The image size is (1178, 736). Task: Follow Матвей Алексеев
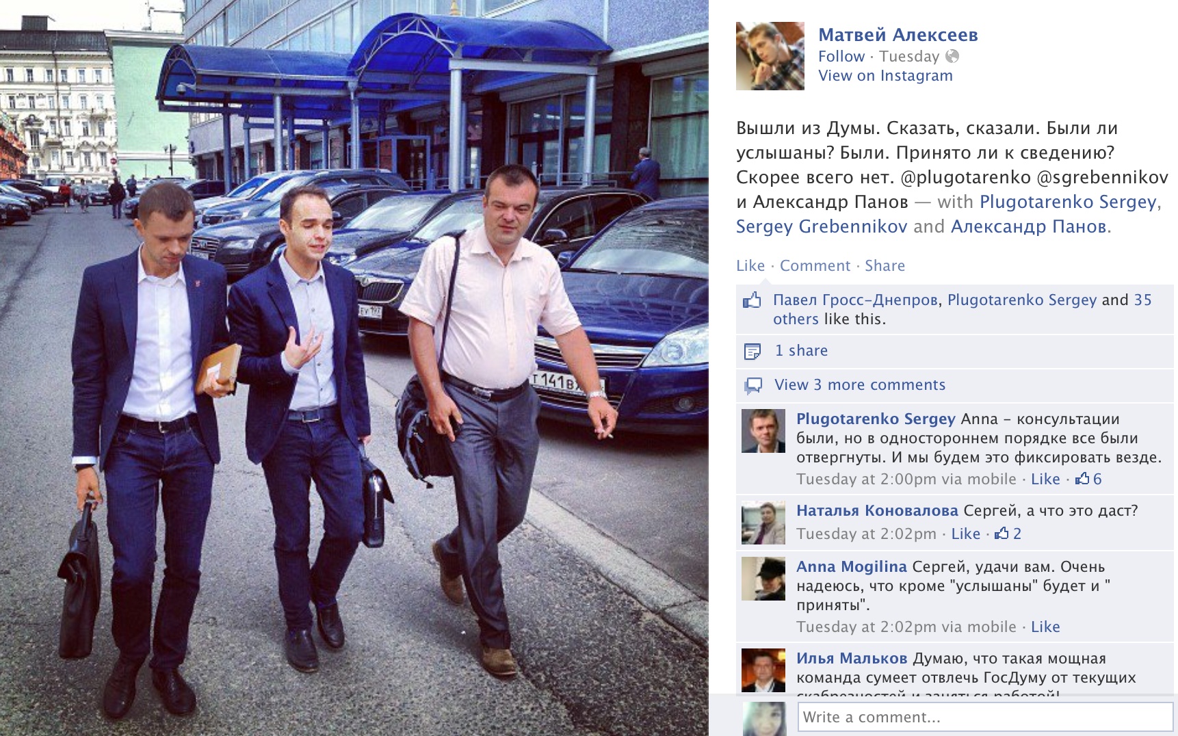[x=841, y=56]
